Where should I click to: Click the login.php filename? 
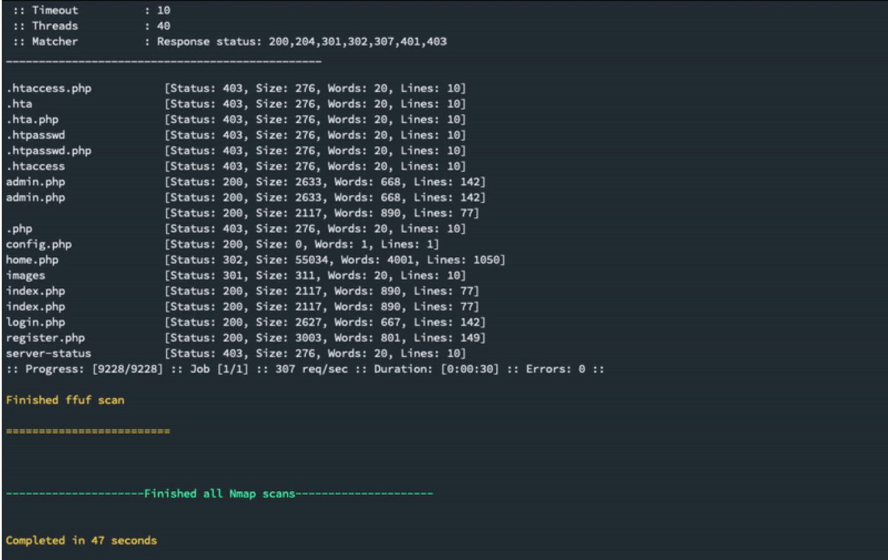[36, 322]
